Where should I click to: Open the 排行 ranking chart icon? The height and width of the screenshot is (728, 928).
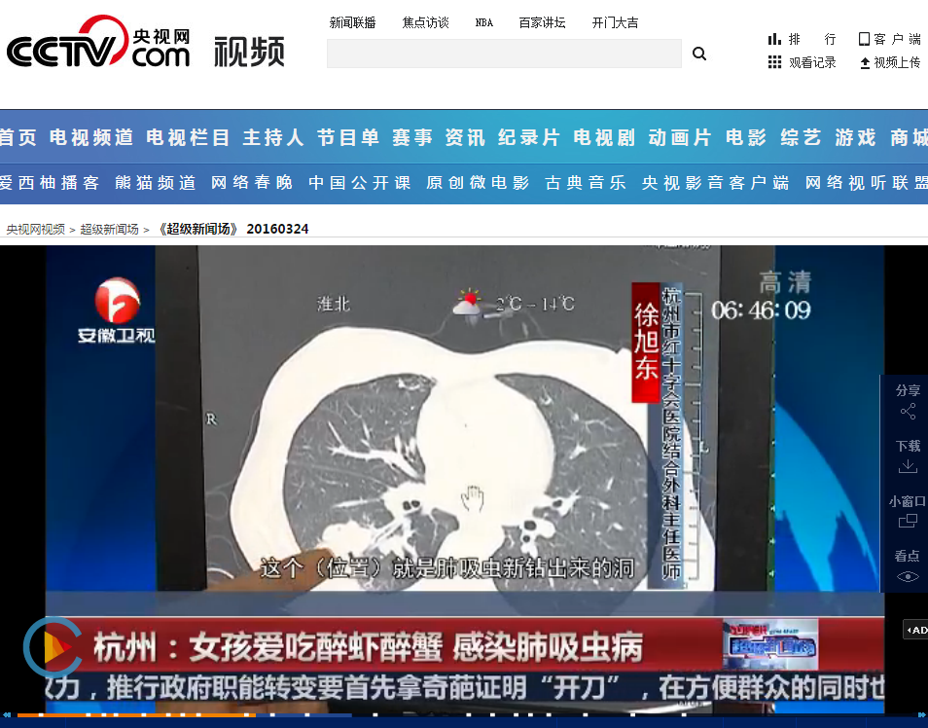click(x=774, y=39)
